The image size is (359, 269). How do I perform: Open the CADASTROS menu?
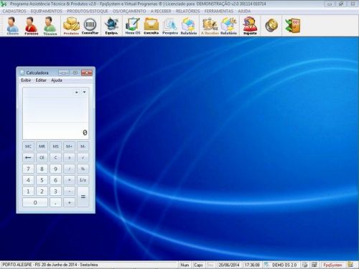tap(14, 11)
